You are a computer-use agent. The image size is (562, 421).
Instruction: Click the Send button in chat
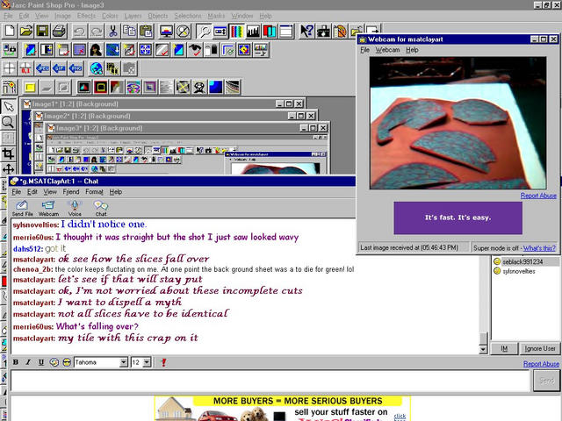point(546,381)
